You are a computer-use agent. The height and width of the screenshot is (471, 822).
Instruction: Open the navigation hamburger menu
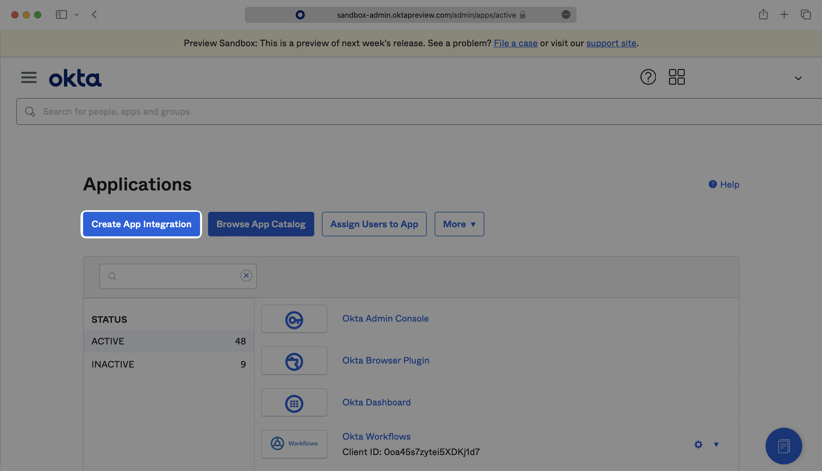point(29,78)
